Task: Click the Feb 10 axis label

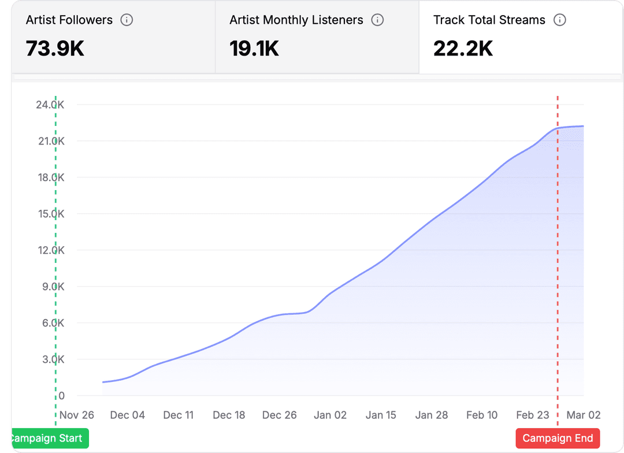Action: coord(482,415)
